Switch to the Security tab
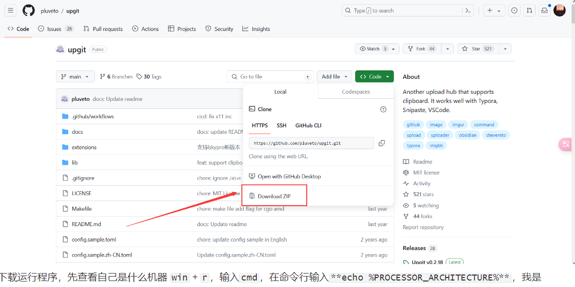 tap(219, 29)
